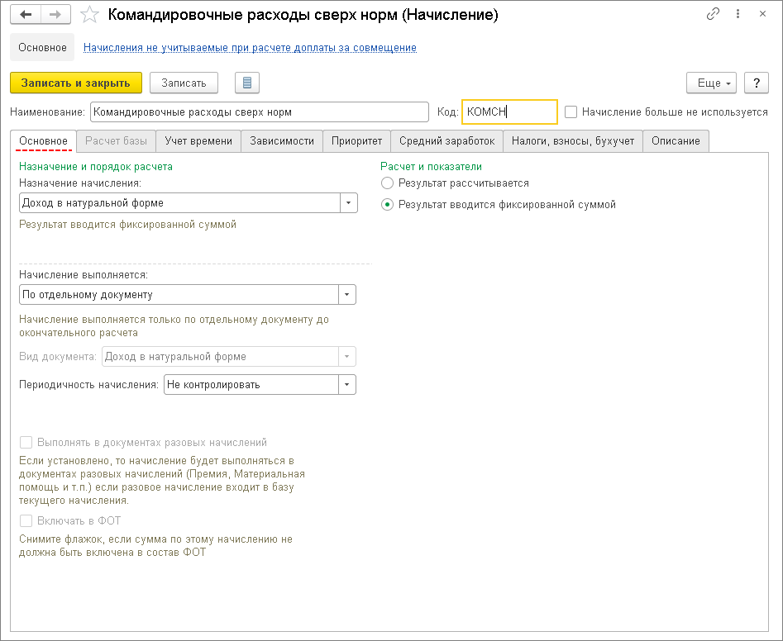Select 'Результат вводится фиксированной суммой' radio button
The image size is (783, 641).
click(x=387, y=205)
